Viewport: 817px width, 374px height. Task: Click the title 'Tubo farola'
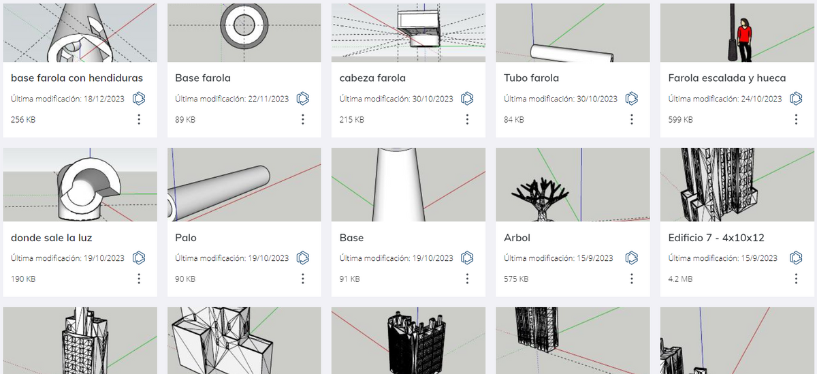pos(531,78)
